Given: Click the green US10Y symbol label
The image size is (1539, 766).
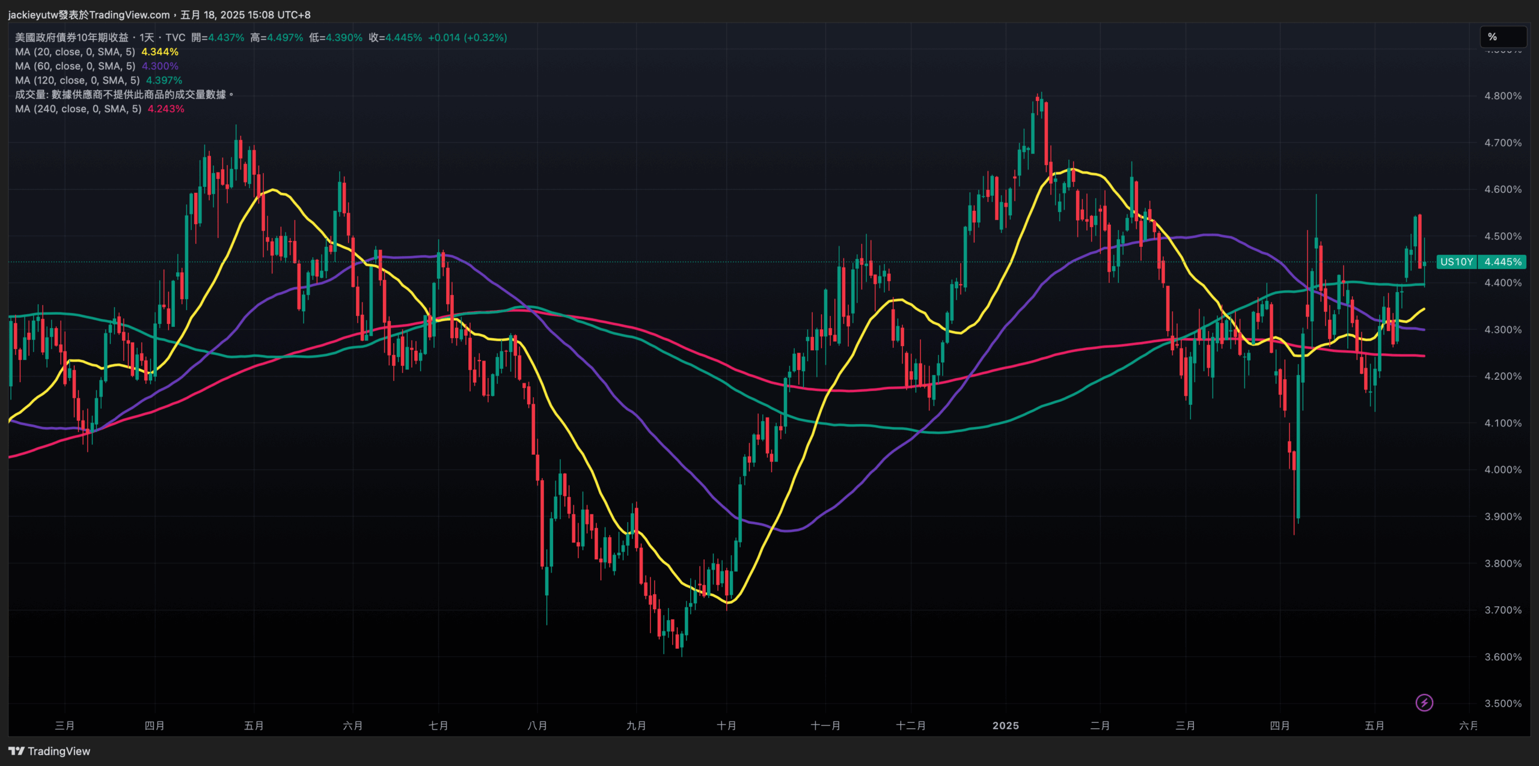Looking at the screenshot, I should (1456, 262).
